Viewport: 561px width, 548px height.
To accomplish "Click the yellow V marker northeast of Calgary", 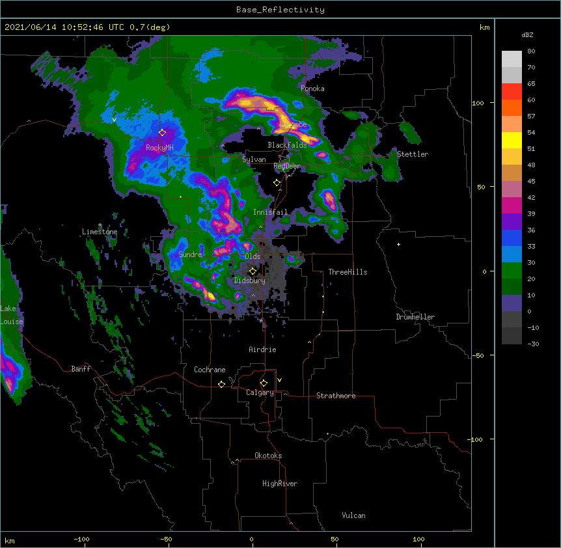I will point(279,380).
